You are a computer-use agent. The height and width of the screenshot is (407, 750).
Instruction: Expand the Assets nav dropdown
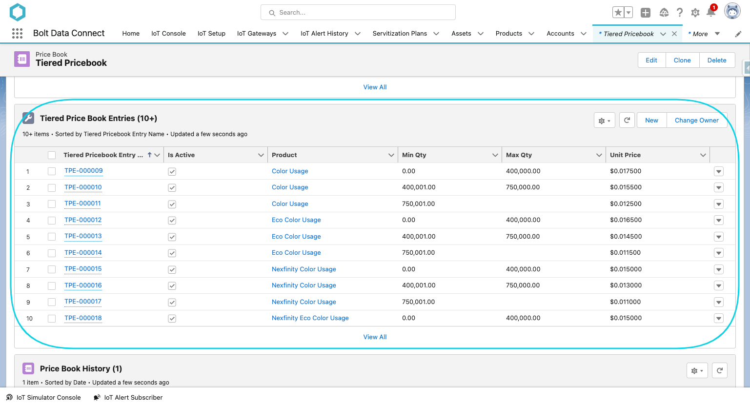click(x=481, y=34)
